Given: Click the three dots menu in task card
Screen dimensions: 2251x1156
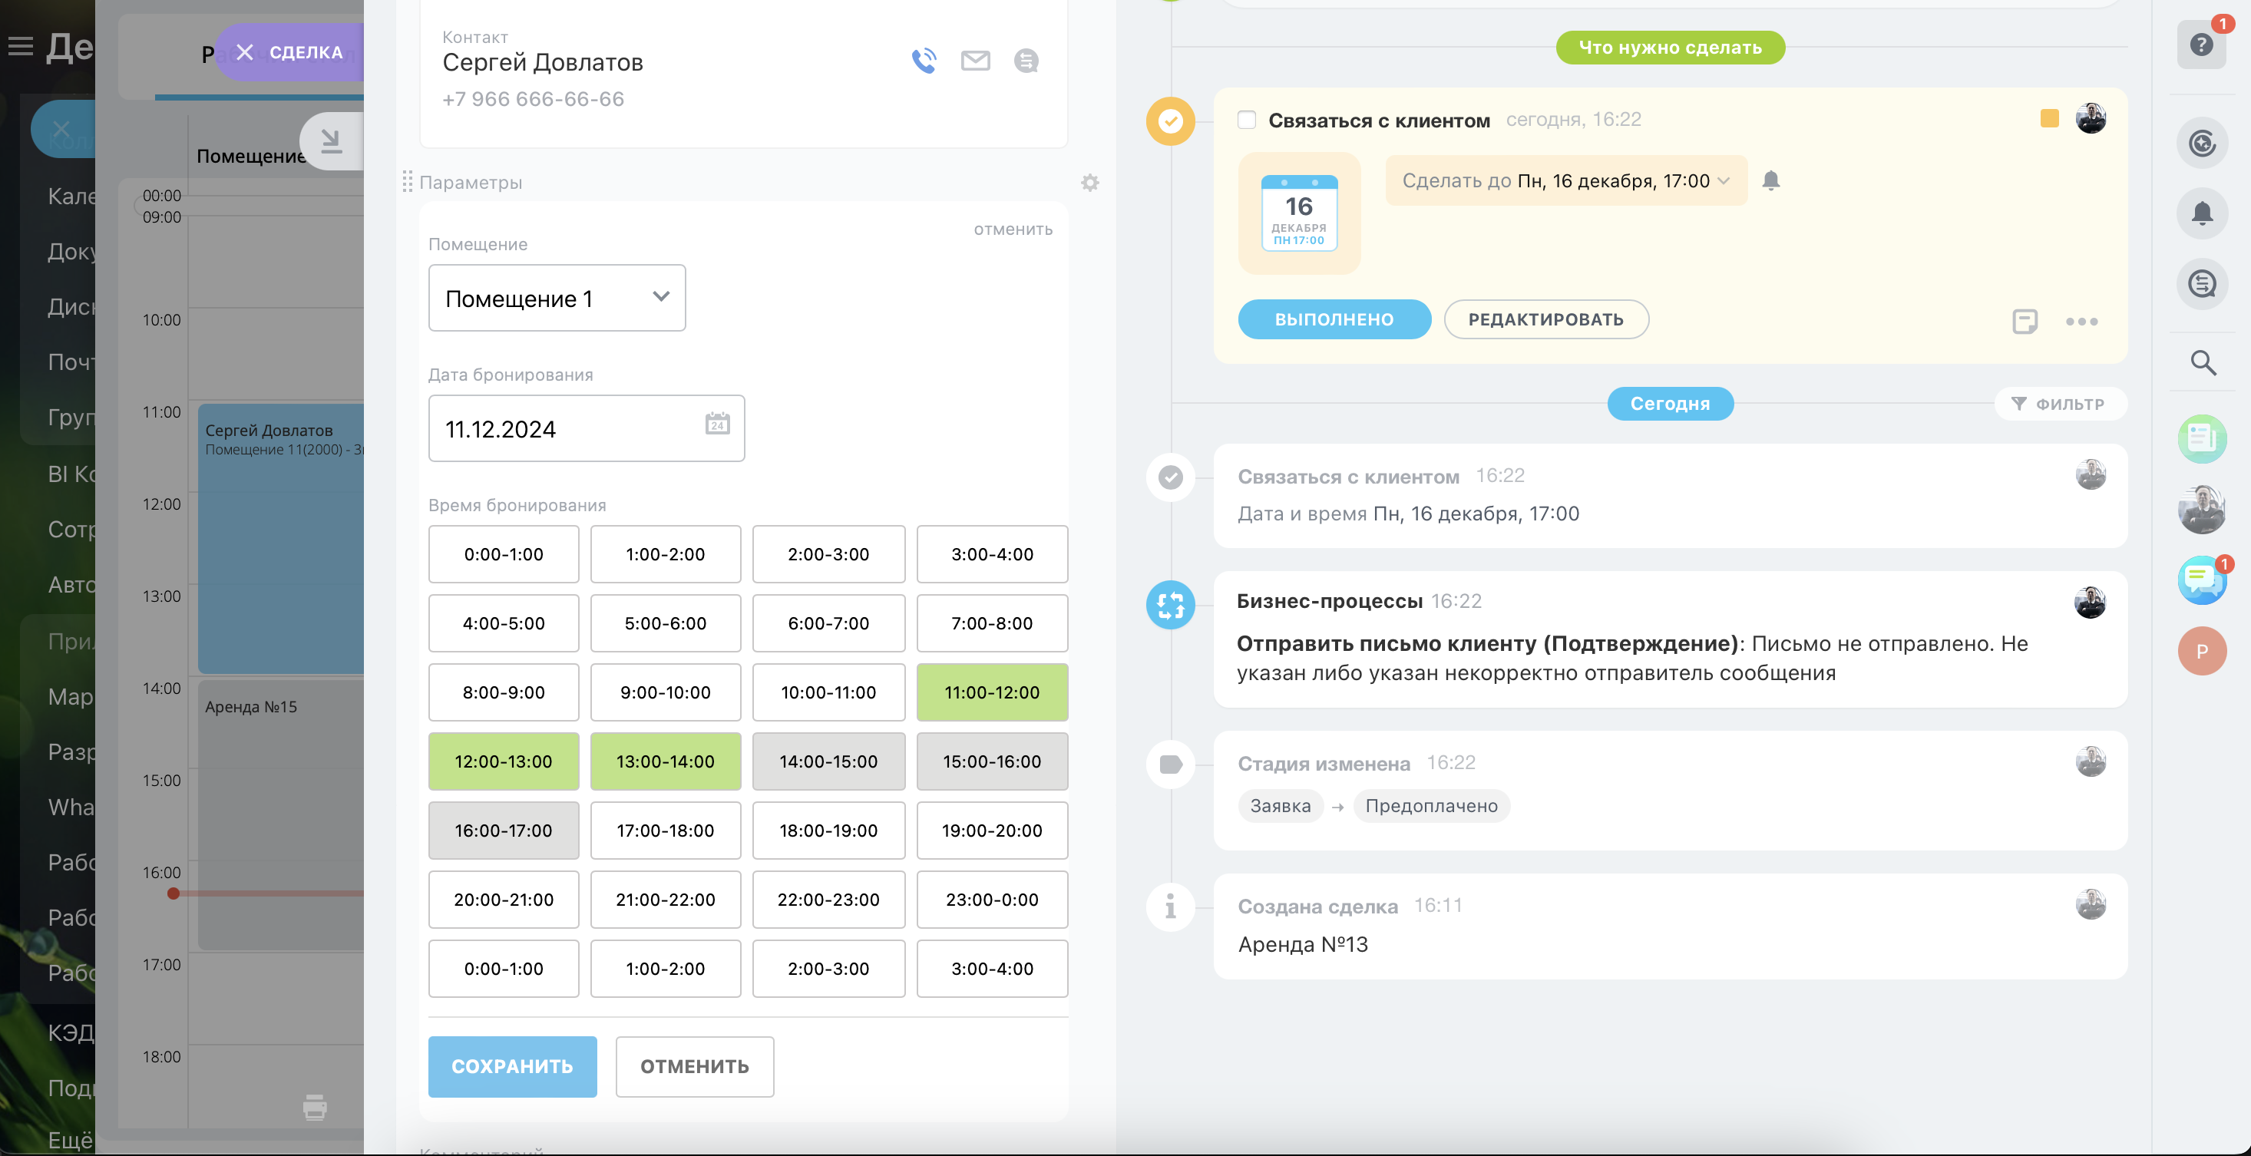Looking at the screenshot, I should click(x=2081, y=322).
